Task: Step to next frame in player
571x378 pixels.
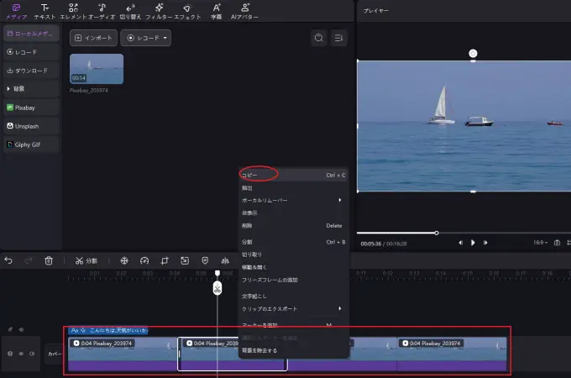Action: tap(485, 243)
